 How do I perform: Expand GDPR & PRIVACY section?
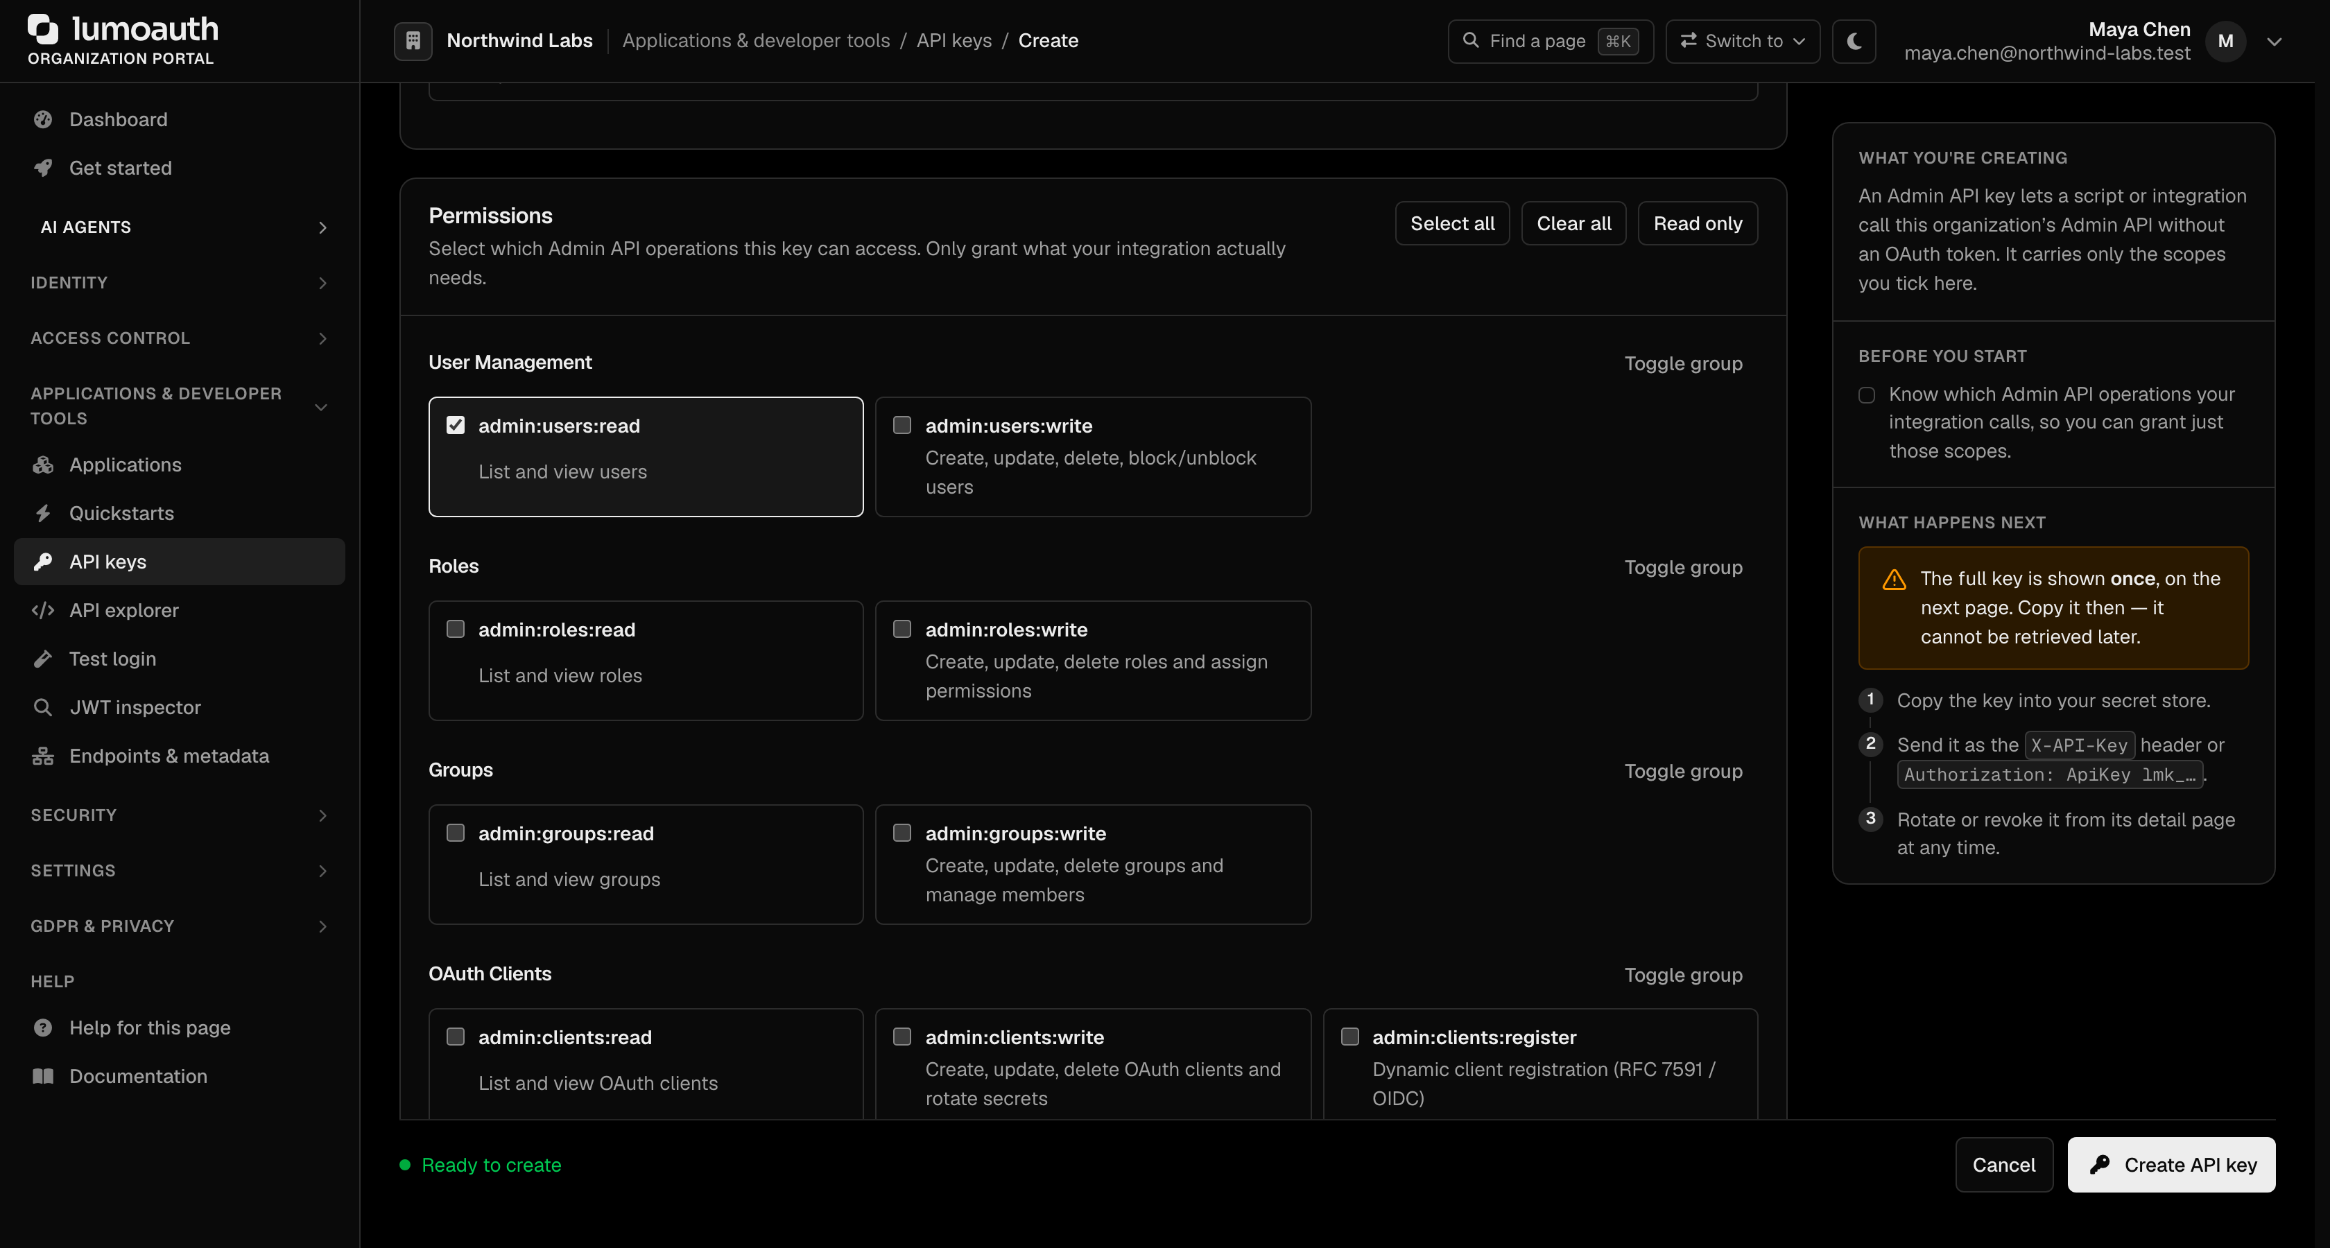(179, 926)
